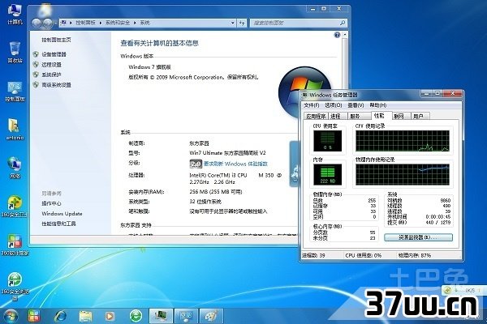The height and width of the screenshot is (324, 487).
Task: Open the Control Panel desktop icon
Action: pyautogui.click(x=15, y=92)
